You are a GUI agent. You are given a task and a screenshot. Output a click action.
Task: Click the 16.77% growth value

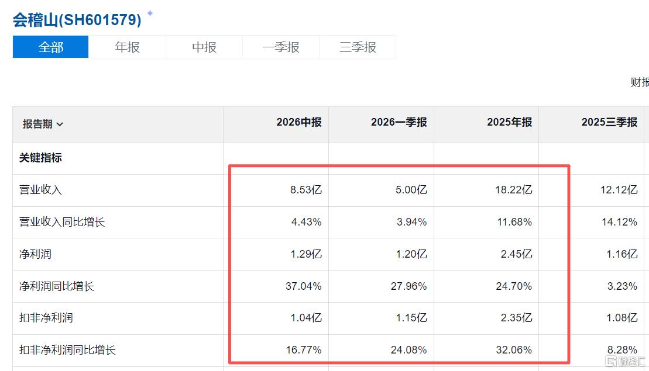point(303,350)
